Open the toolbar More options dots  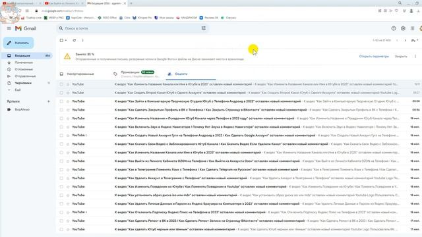[82, 40]
